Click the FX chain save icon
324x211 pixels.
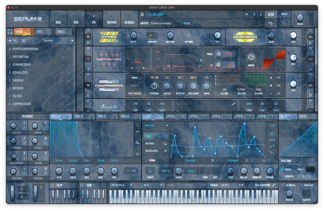[24, 40]
